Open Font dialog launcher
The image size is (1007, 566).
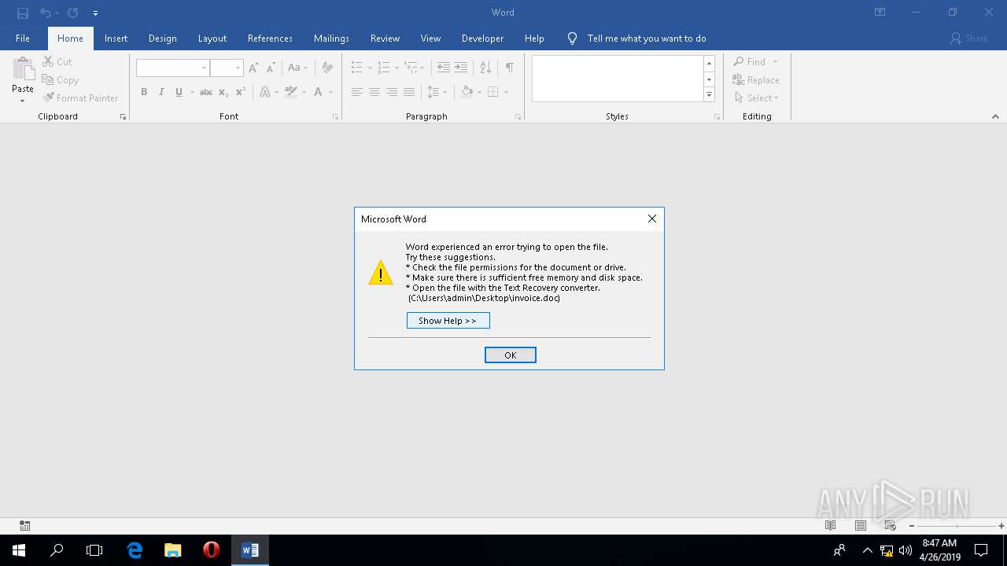(336, 116)
